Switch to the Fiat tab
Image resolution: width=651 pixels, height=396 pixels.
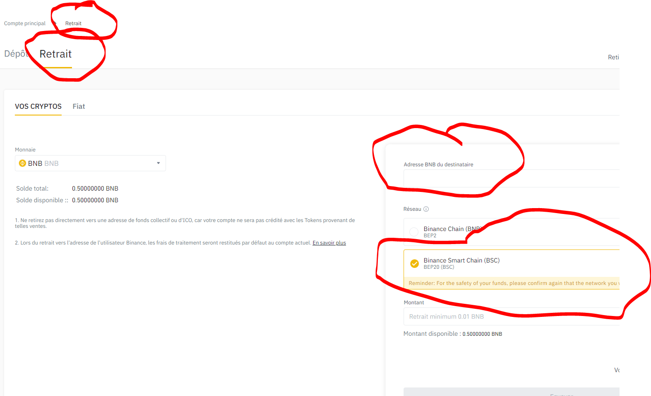pyautogui.click(x=79, y=107)
